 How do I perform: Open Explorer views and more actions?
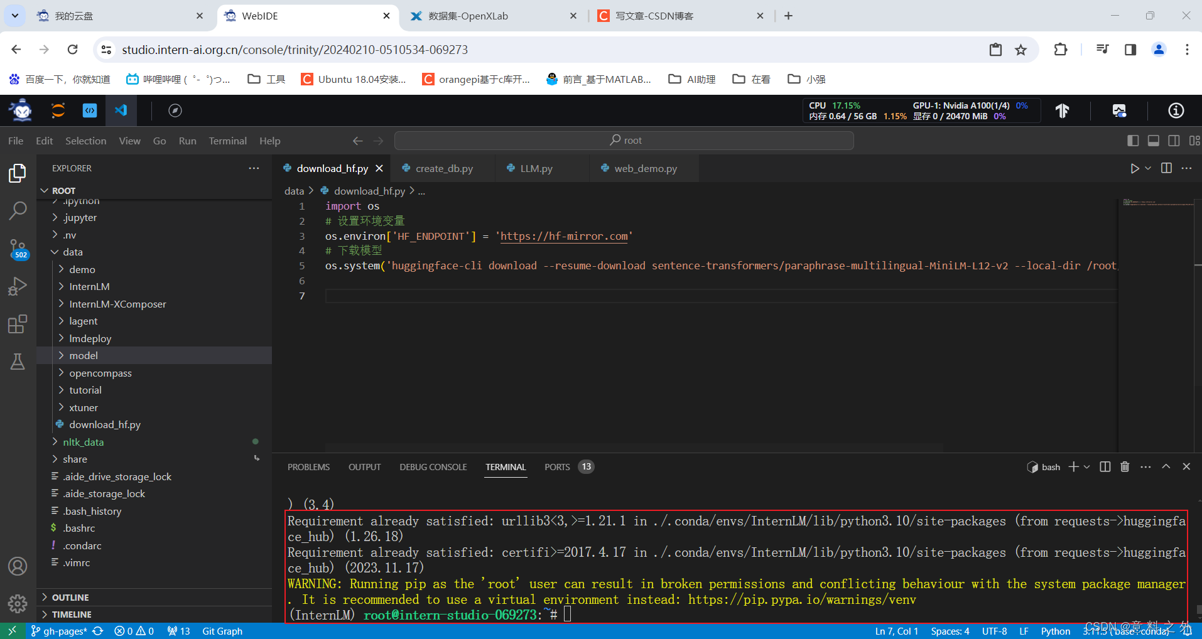(x=254, y=168)
